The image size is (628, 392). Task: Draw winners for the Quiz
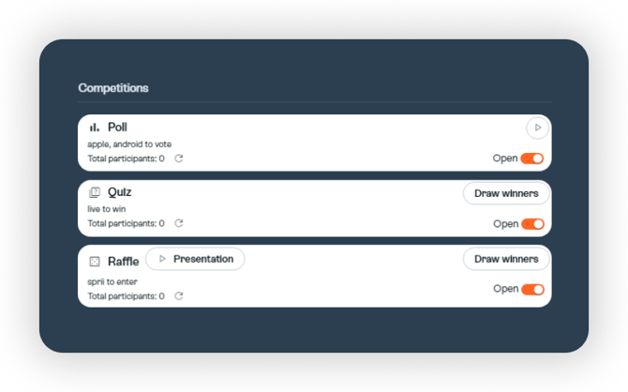(506, 193)
